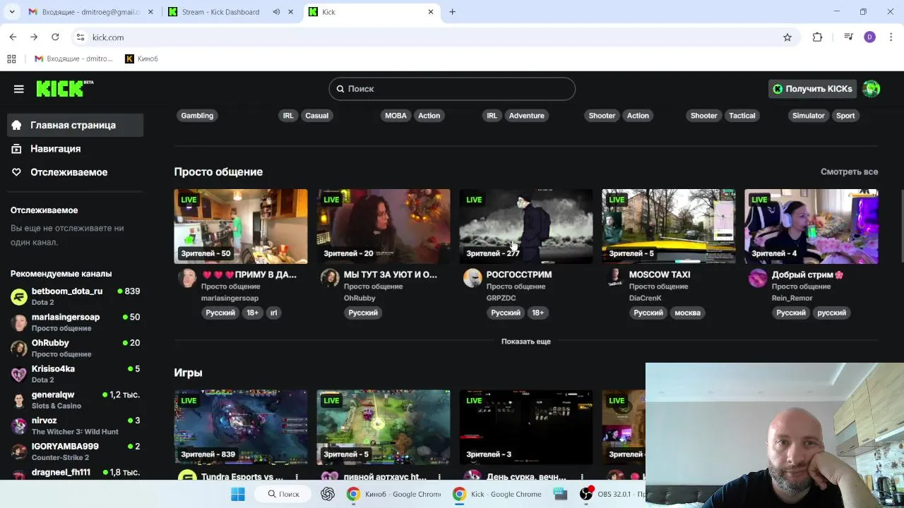Click Смотреть все for Просто общение
The width and height of the screenshot is (904, 508).
point(849,171)
